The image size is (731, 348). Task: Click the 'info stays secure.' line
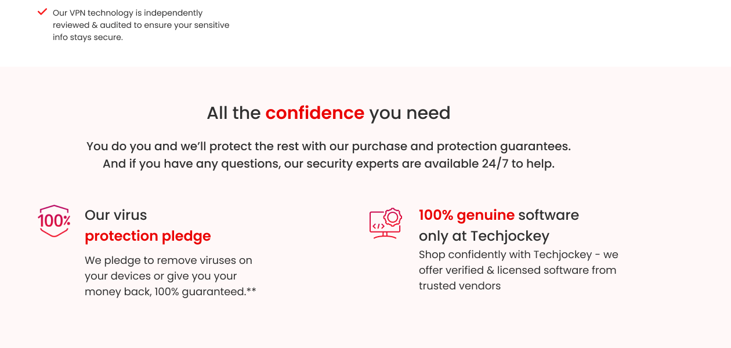(88, 38)
